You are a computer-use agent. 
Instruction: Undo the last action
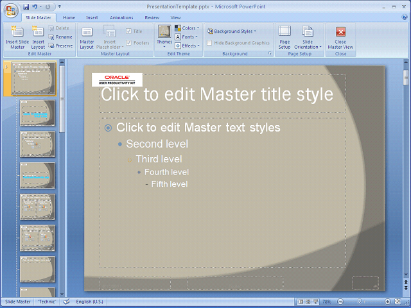pos(35,6)
